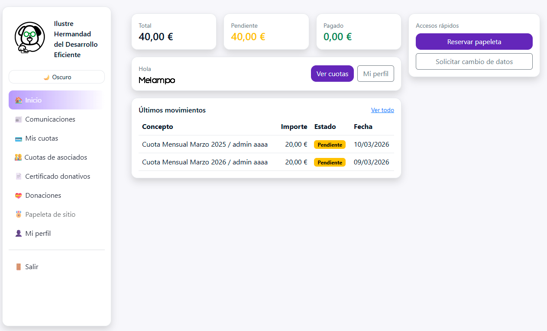Click the date 10/03/2026
This screenshot has width=547, height=331.
coord(372,144)
